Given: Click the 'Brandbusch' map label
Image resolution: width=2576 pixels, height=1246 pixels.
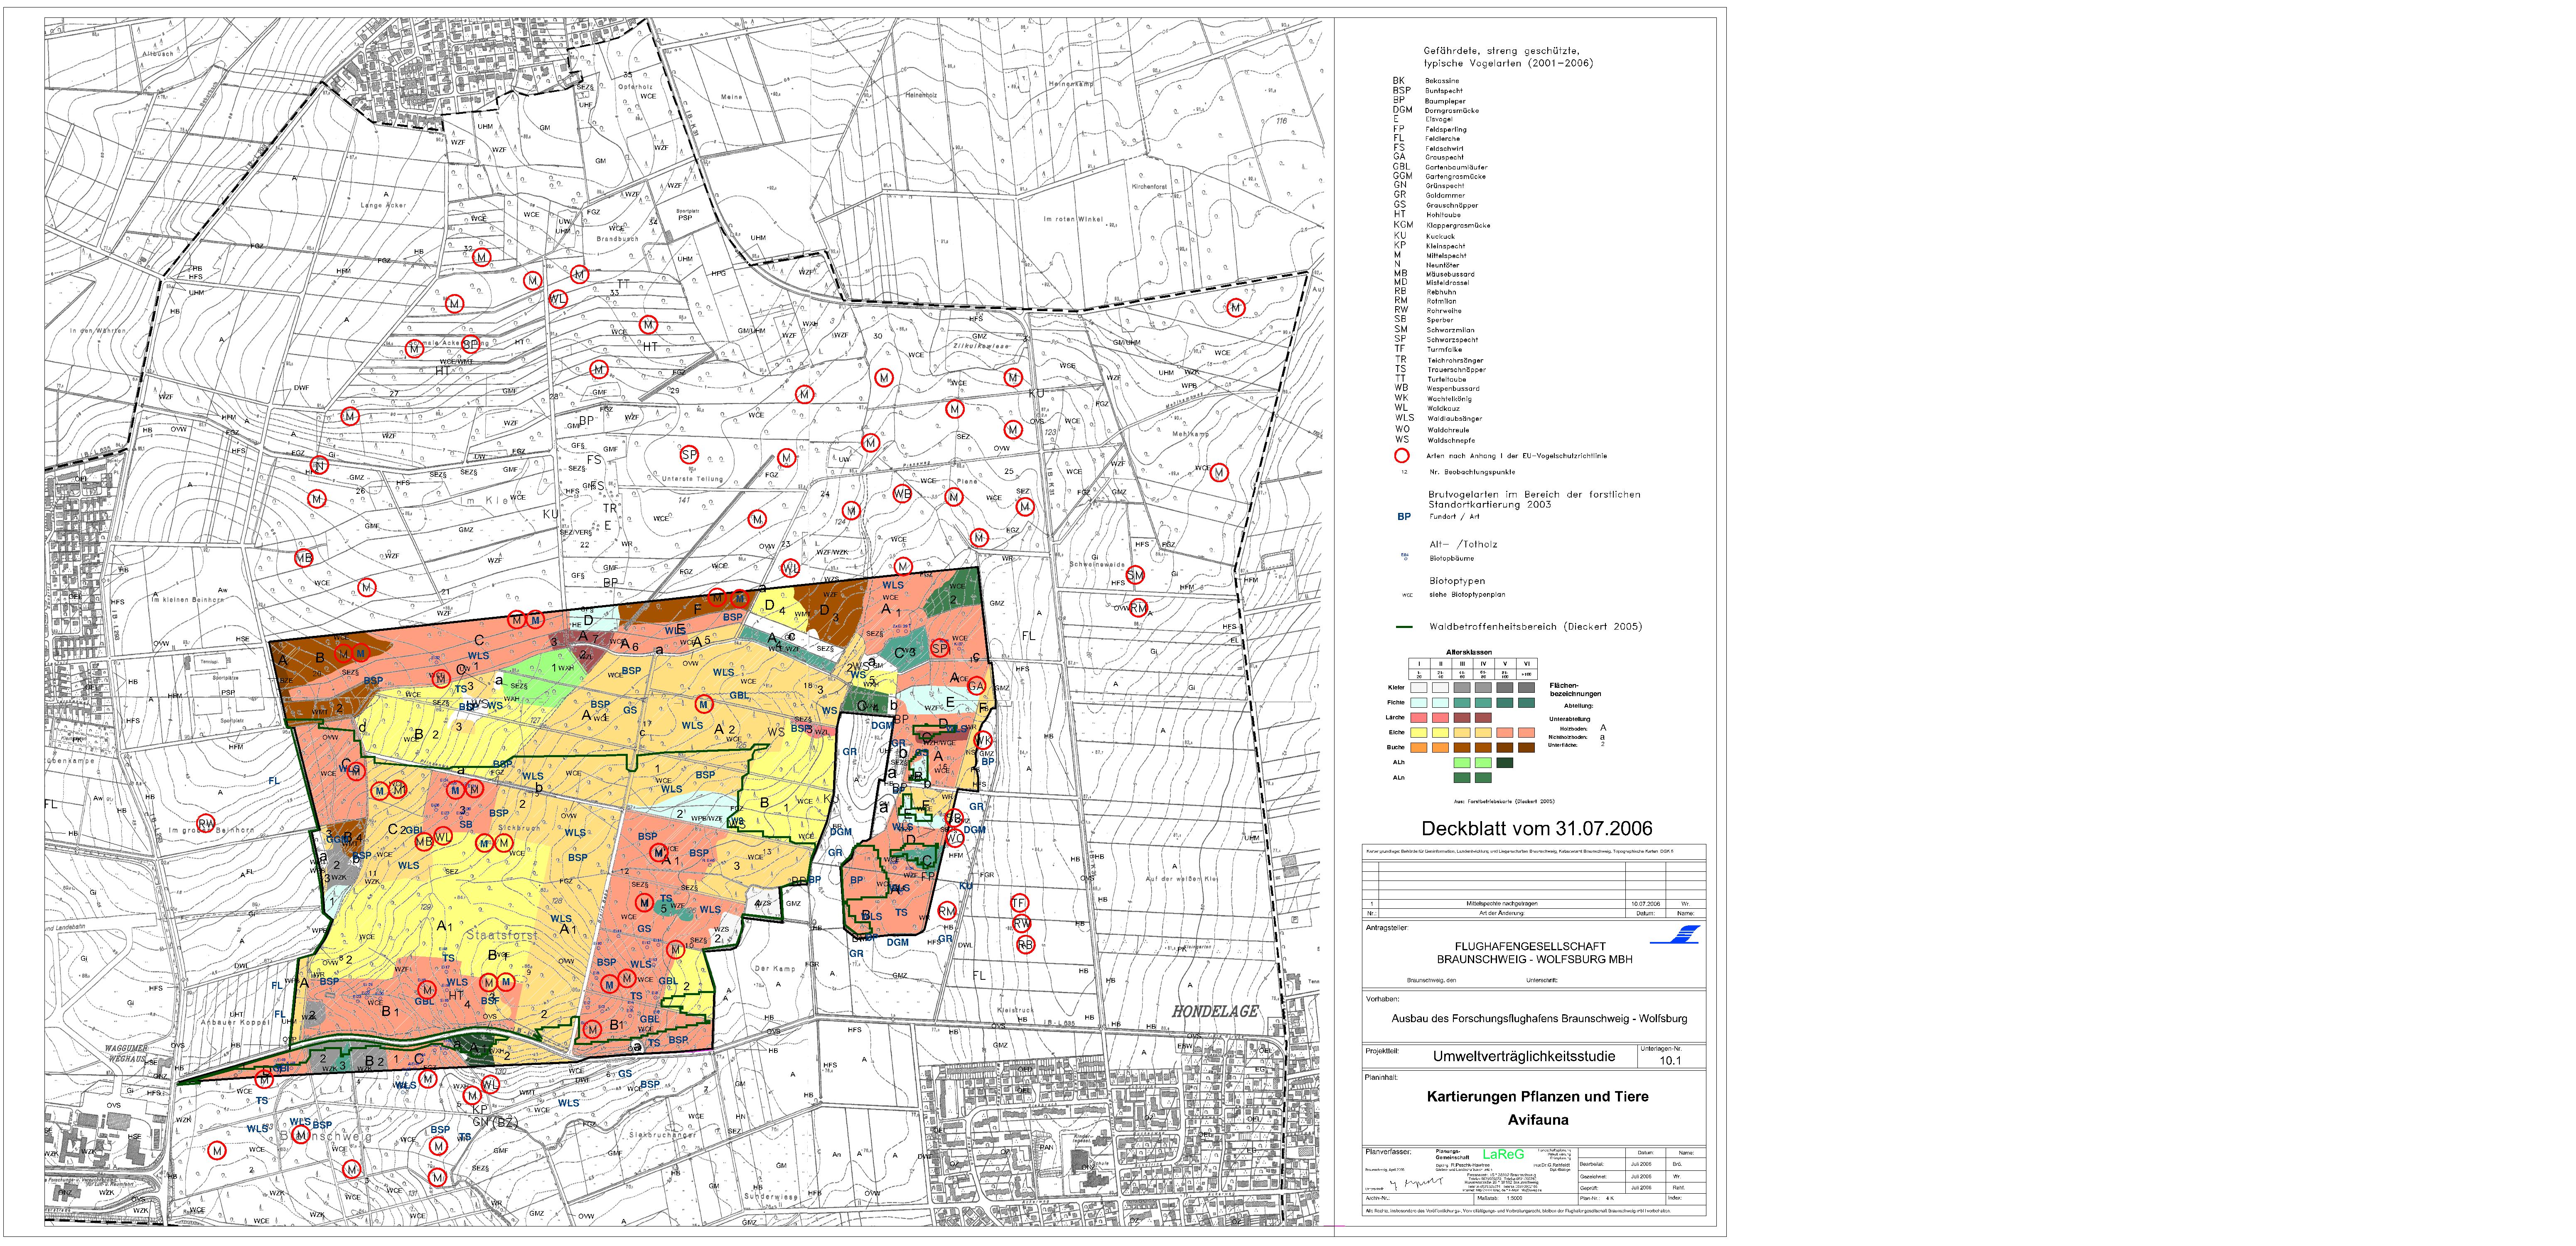Looking at the screenshot, I should [617, 239].
